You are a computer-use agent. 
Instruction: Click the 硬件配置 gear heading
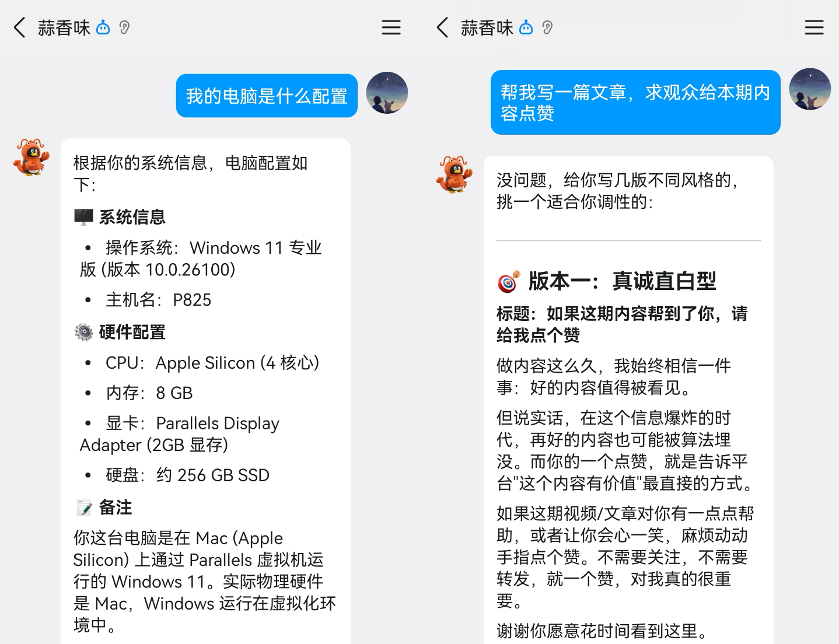point(120,332)
